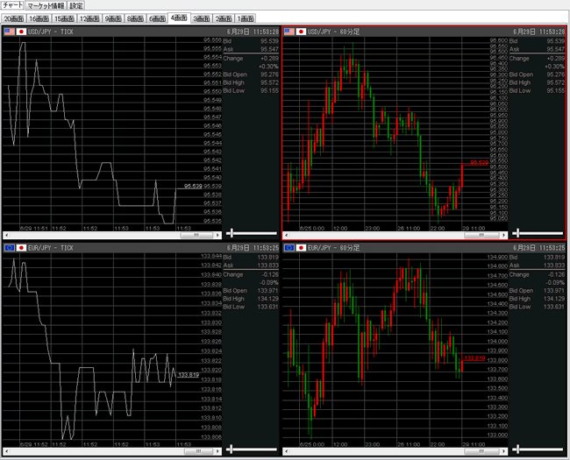The width and height of the screenshot is (570, 460).
Task: Click the USD/JPY - 60分足 title
Action: pos(334,32)
